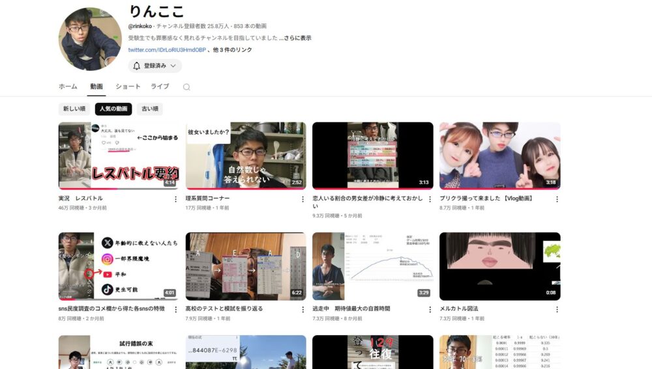Sort videos by 古い順
Viewport: 652px width, 369px height.
(x=150, y=109)
